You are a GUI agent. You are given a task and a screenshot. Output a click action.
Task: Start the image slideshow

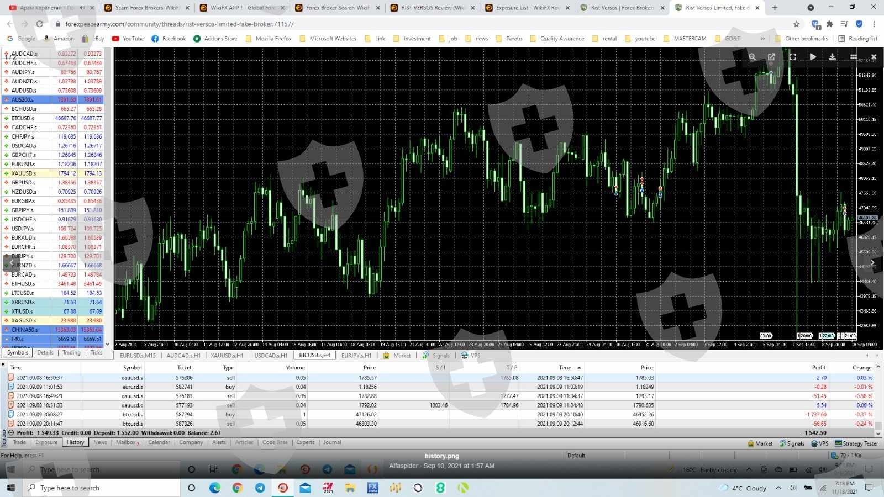tap(813, 57)
